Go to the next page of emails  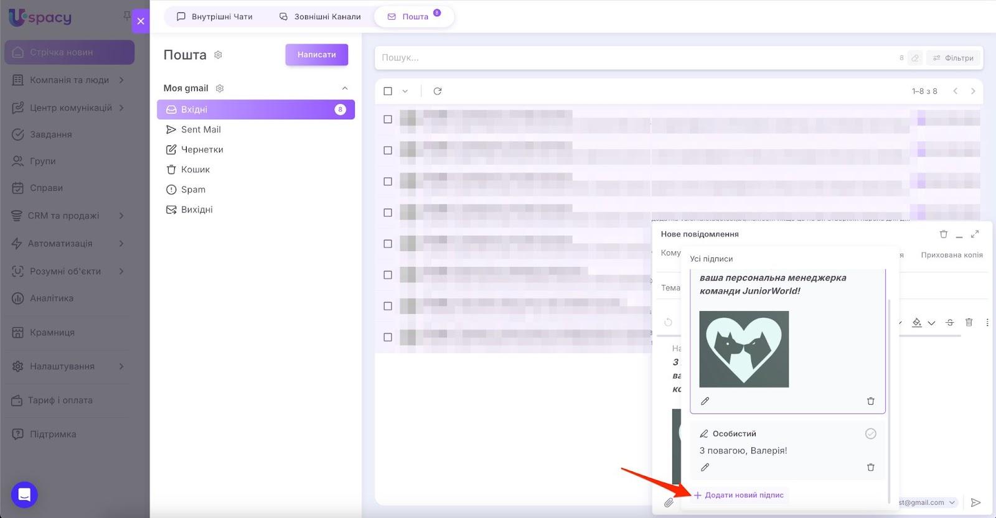(973, 91)
